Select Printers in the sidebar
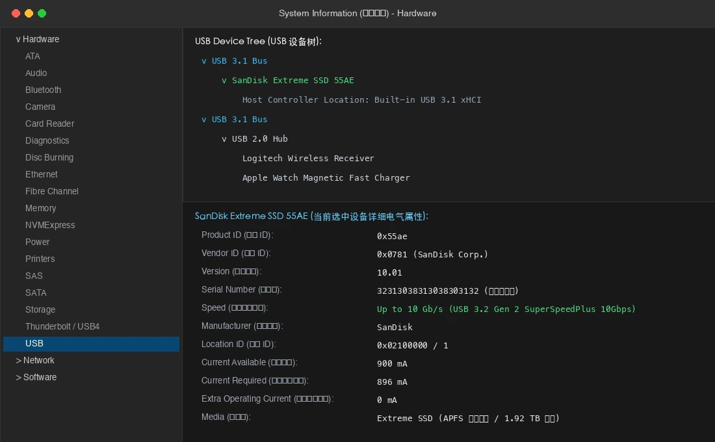The height and width of the screenshot is (442, 715). [x=40, y=259]
